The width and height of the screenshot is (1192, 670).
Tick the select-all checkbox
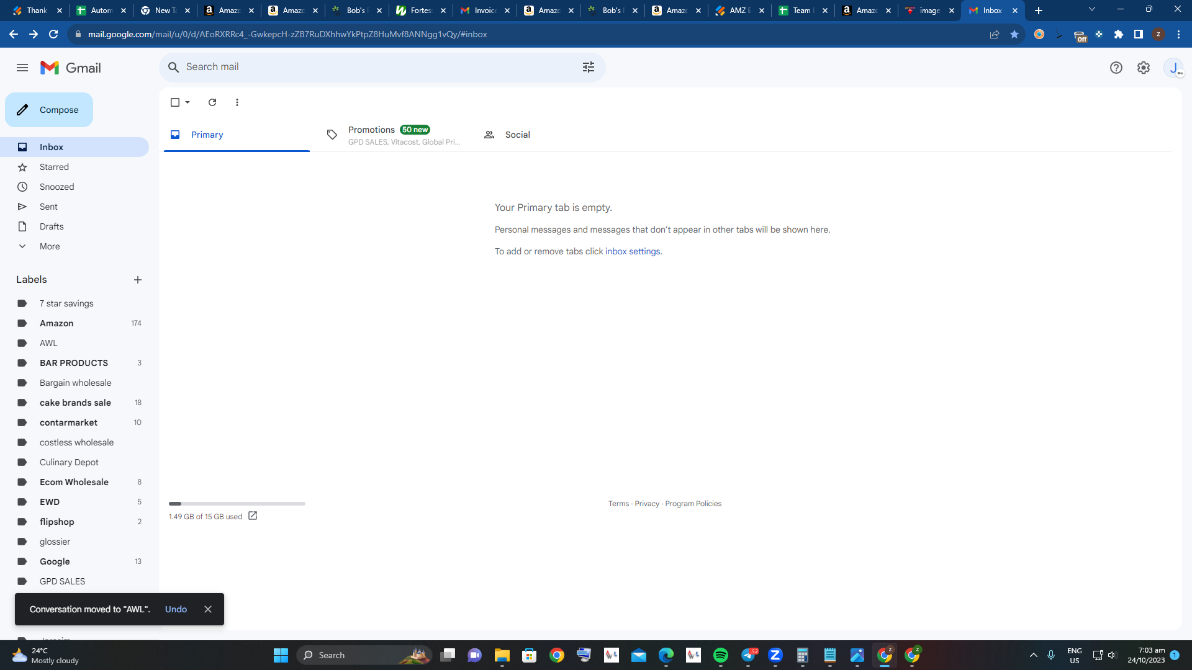click(175, 102)
